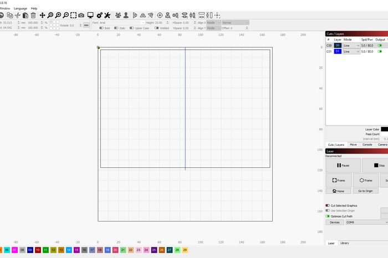Click the Delete trash can icon

point(33,15)
